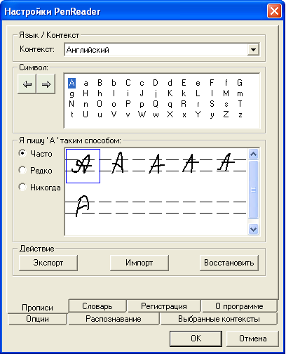This screenshot has width=286, height=354.
Task: Open the О программе tab
Action: tap(239, 306)
